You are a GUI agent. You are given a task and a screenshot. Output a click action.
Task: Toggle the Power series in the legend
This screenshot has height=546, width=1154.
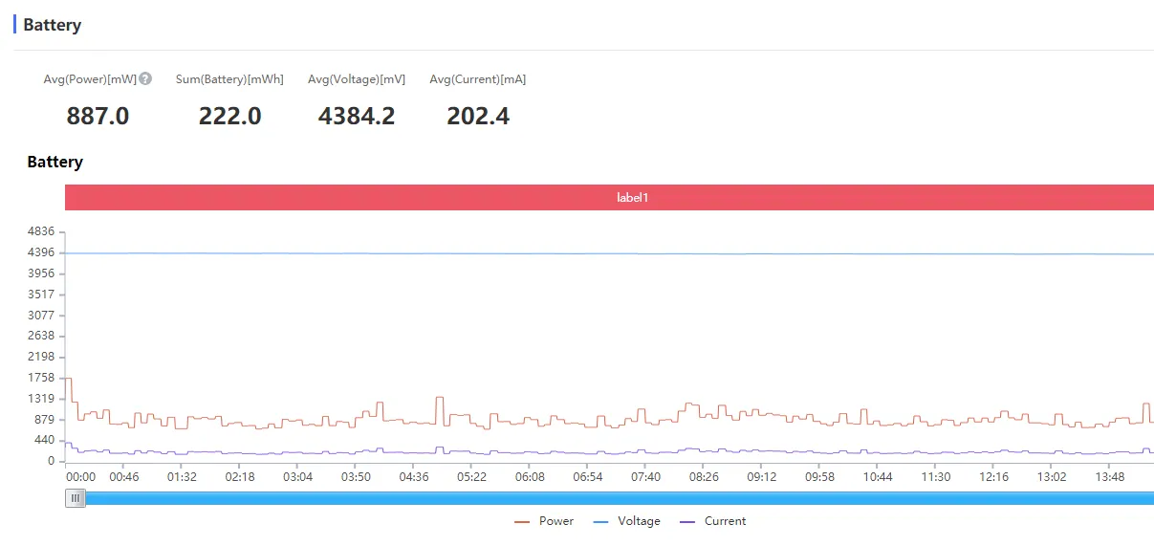coord(544,521)
